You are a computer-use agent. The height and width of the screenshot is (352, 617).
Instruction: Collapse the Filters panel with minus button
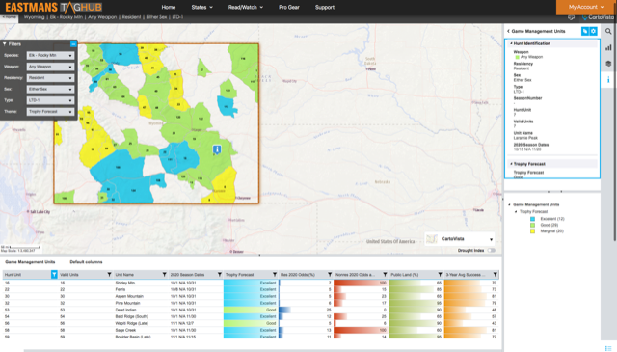coord(73,44)
